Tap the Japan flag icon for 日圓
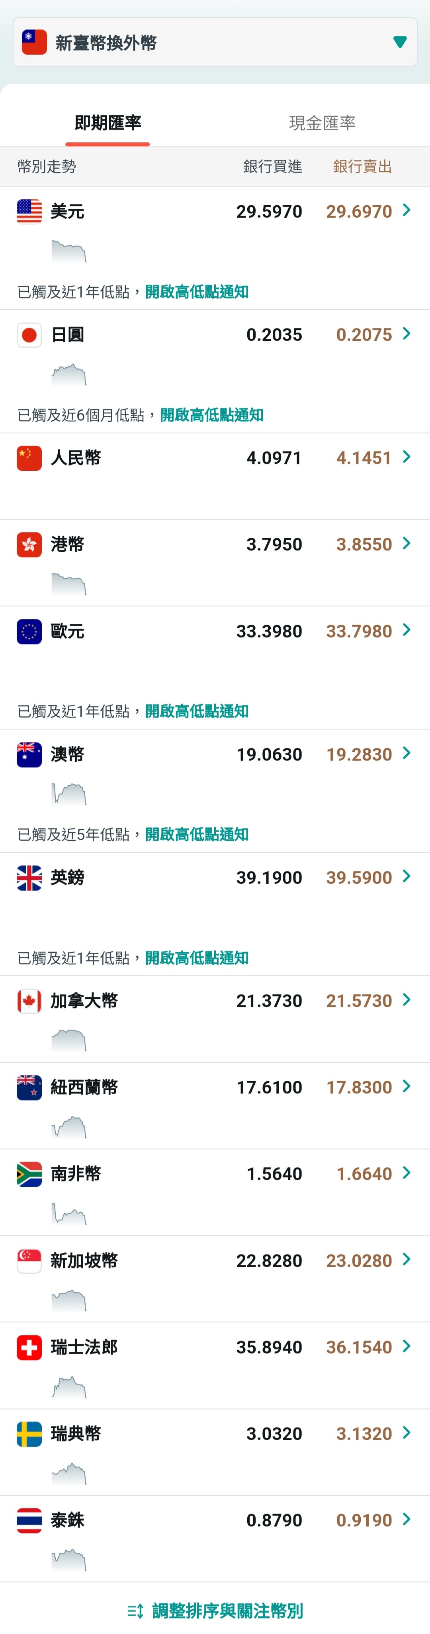The width and height of the screenshot is (430, 1634). click(x=29, y=334)
